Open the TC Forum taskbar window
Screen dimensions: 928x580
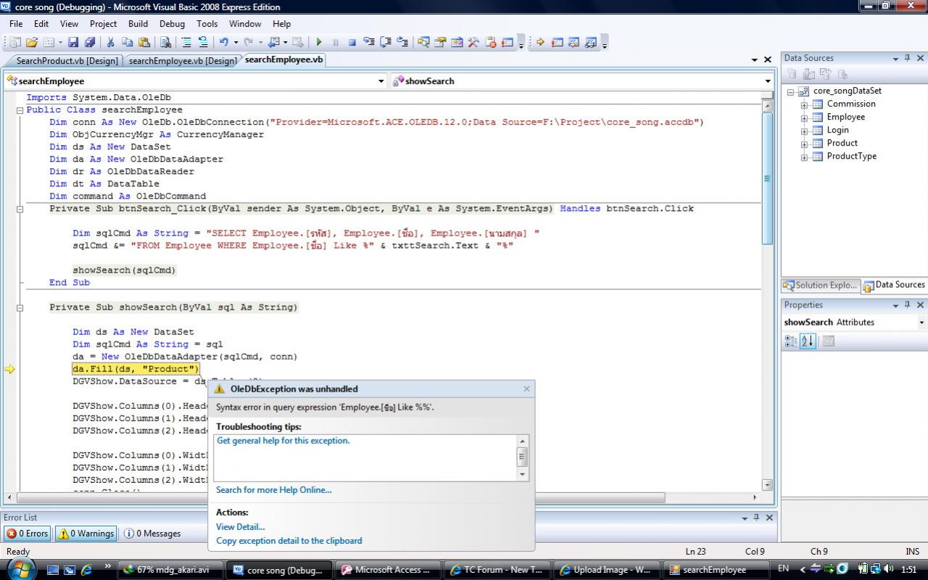[x=497, y=570]
